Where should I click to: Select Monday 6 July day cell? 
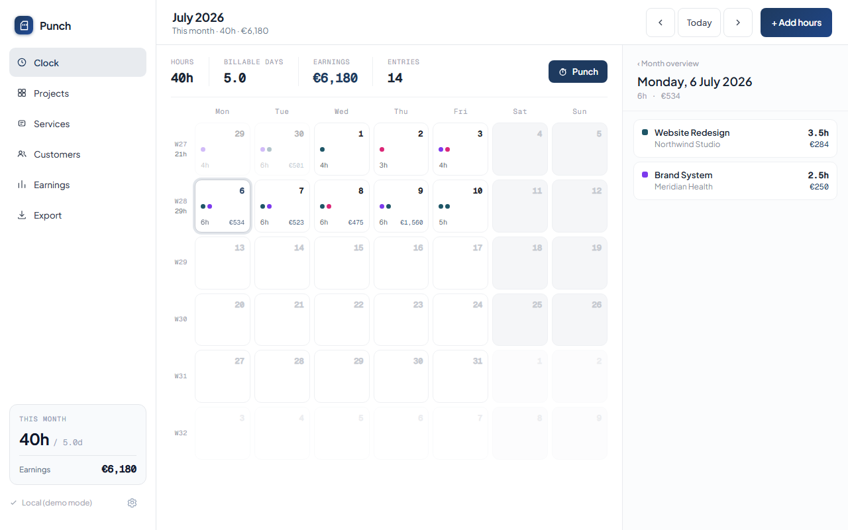point(223,206)
